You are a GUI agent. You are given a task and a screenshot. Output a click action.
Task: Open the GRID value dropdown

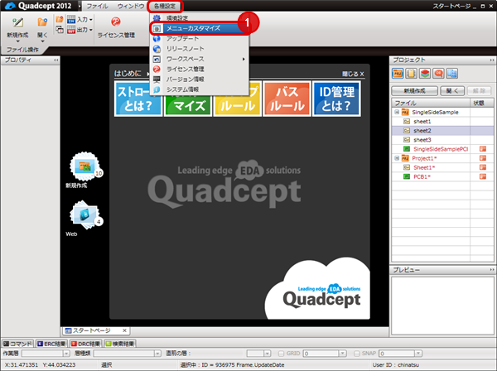[x=342, y=354]
